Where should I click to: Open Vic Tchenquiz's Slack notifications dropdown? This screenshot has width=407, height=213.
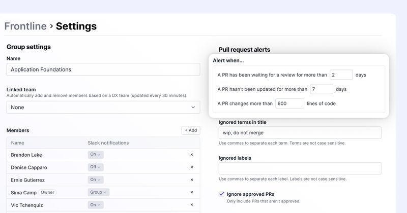[x=95, y=205]
